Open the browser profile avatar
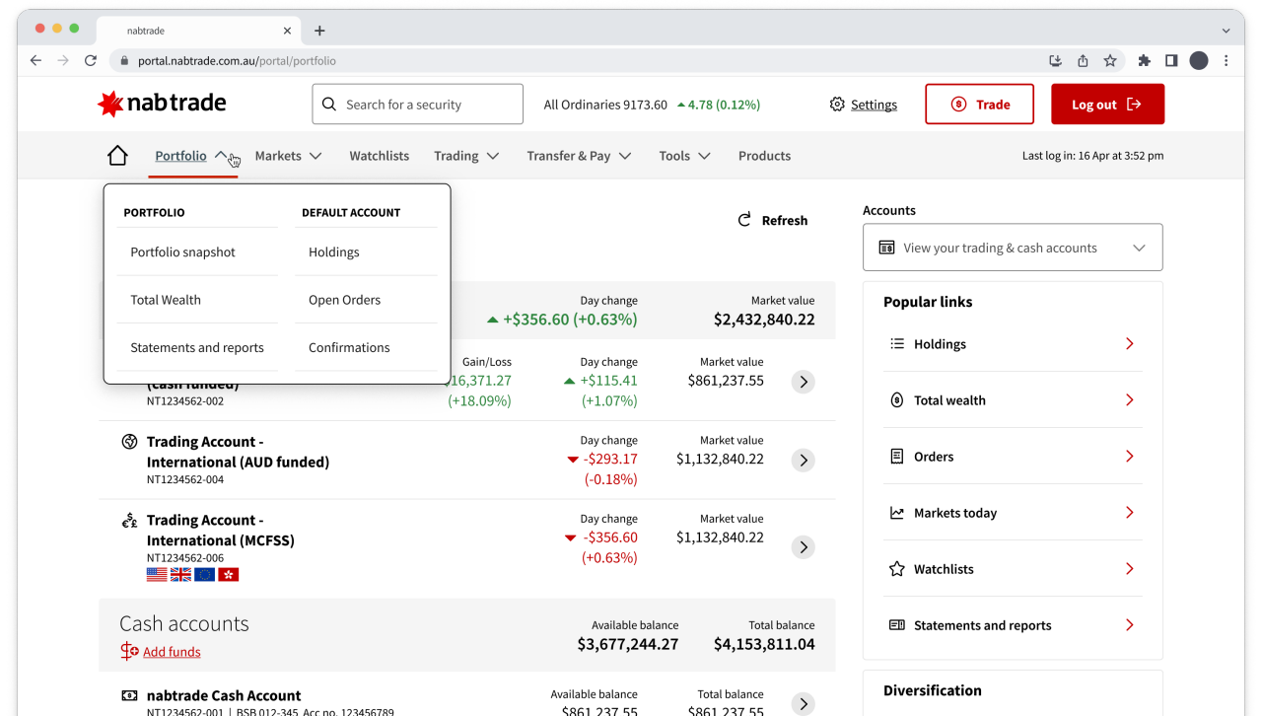The height and width of the screenshot is (716, 1262). pyautogui.click(x=1199, y=60)
